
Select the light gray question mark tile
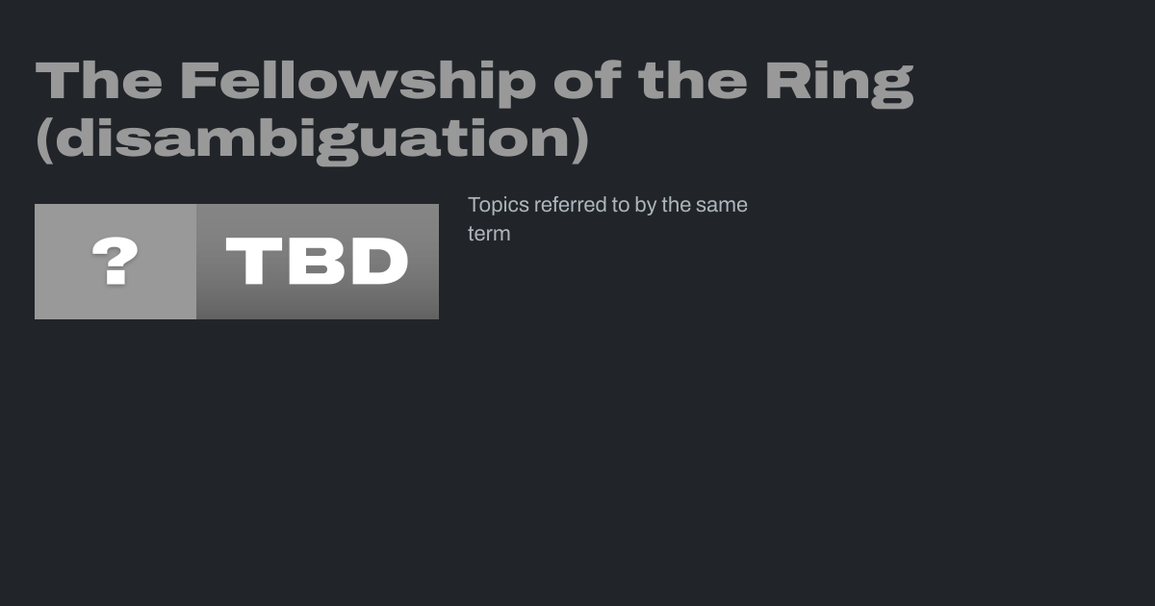(x=115, y=262)
